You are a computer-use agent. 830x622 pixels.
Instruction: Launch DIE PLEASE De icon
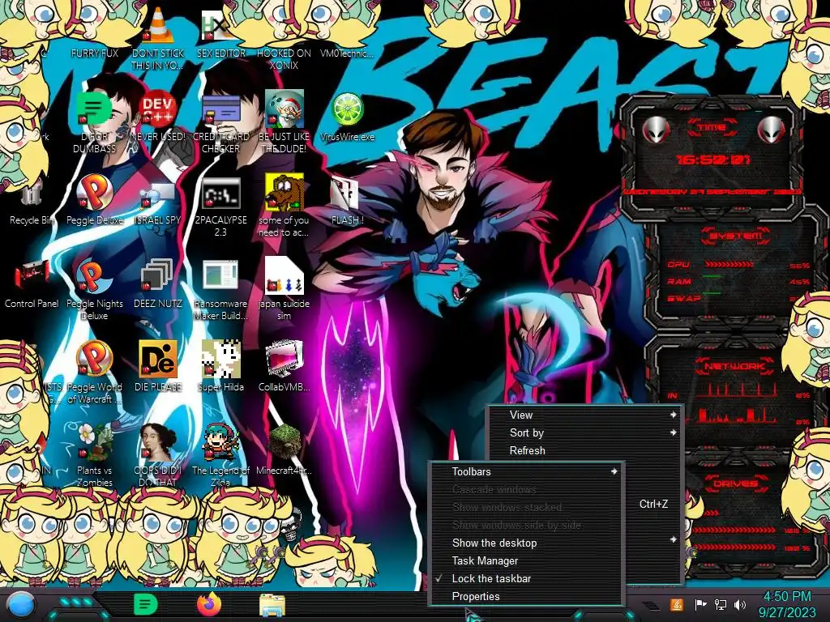[158, 366]
